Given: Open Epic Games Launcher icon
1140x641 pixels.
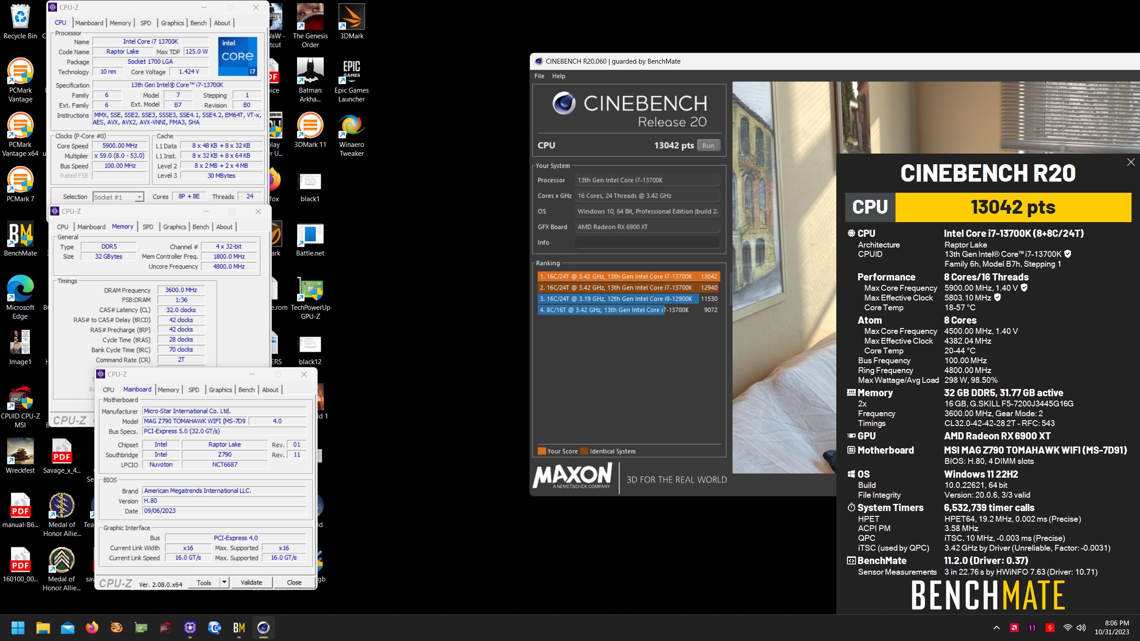Looking at the screenshot, I should coord(351,80).
